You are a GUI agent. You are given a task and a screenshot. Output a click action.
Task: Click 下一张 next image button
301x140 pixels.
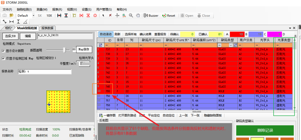tap(195, 115)
